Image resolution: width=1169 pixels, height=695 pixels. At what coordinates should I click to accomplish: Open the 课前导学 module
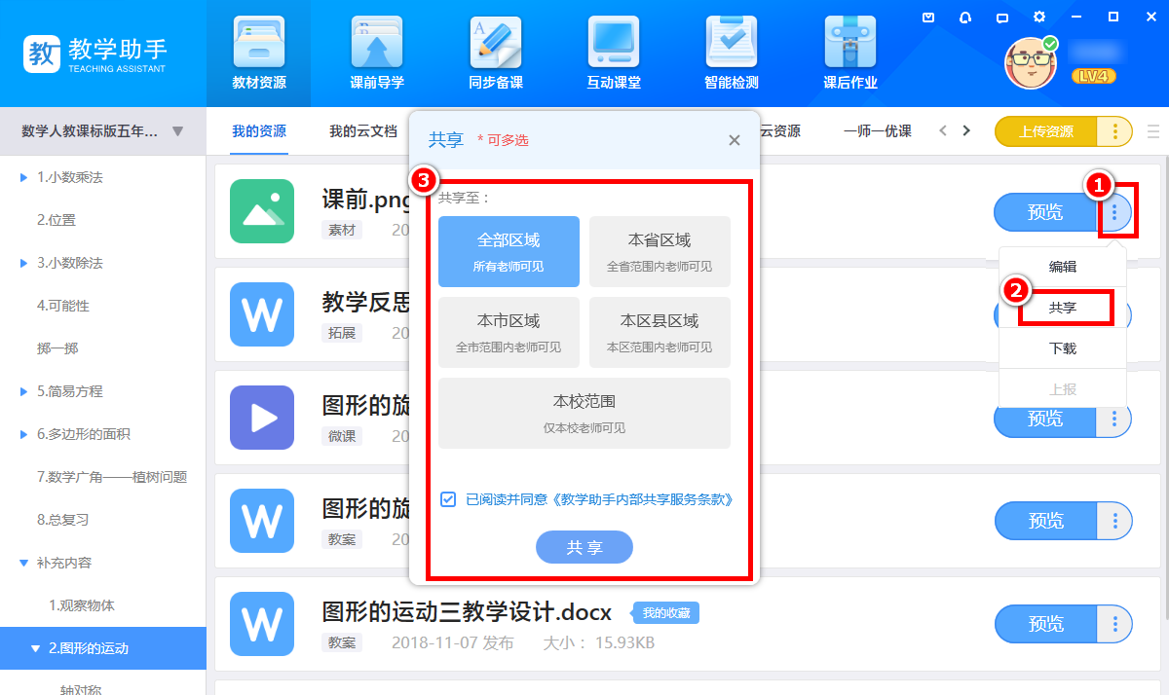click(377, 43)
